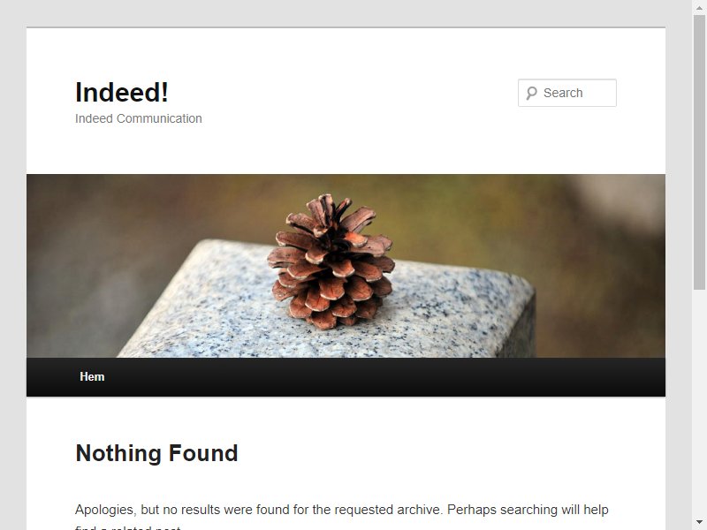Click the scrollbar down arrow
Image resolution: width=707 pixels, height=530 pixels.
pyautogui.click(x=699, y=522)
